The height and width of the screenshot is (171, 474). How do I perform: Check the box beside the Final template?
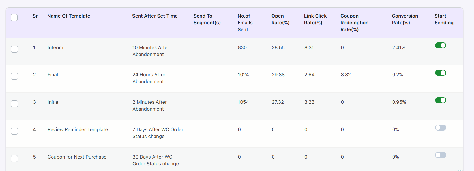[14, 76]
